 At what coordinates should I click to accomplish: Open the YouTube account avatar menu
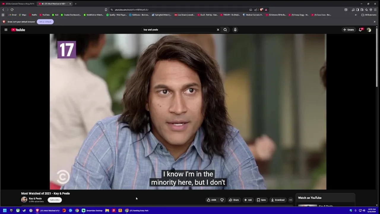[x=369, y=30]
